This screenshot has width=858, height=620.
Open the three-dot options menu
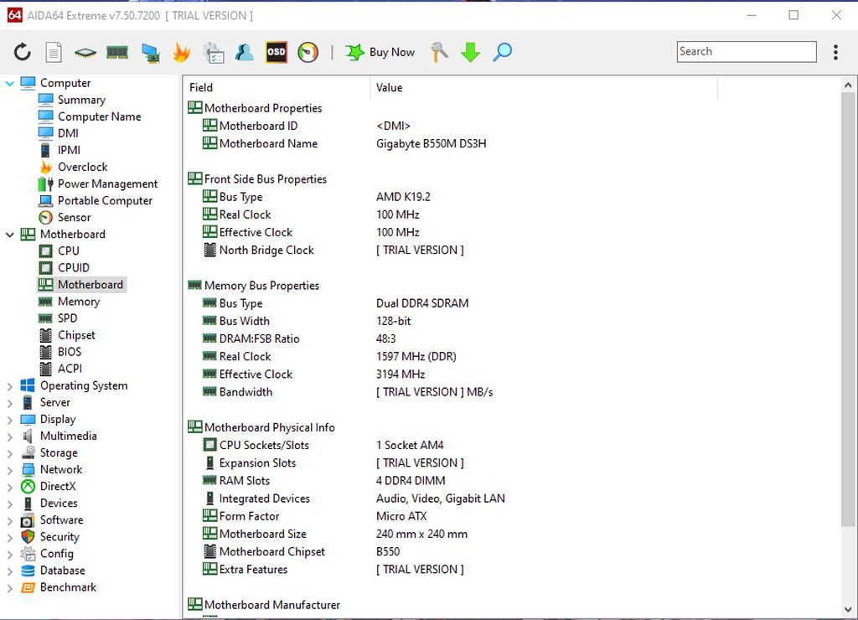click(x=835, y=52)
